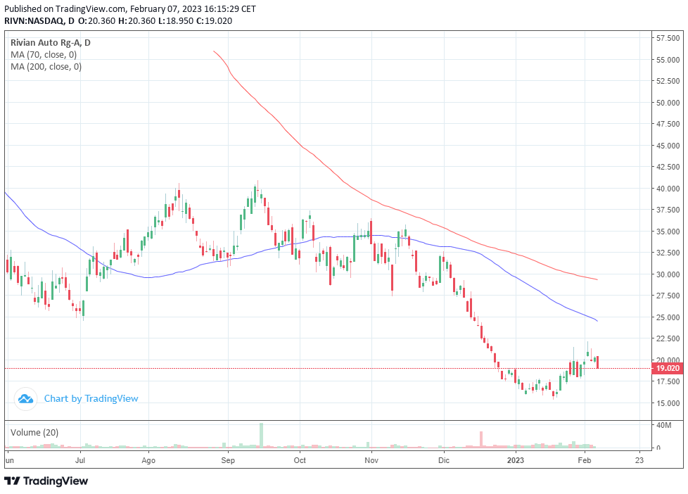Click the tall red December volume bar
688x494 pixels.
tap(481, 440)
